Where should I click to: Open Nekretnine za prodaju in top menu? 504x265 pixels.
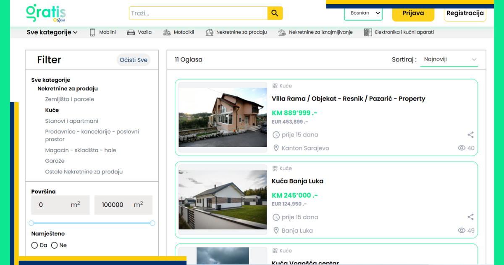point(241,32)
